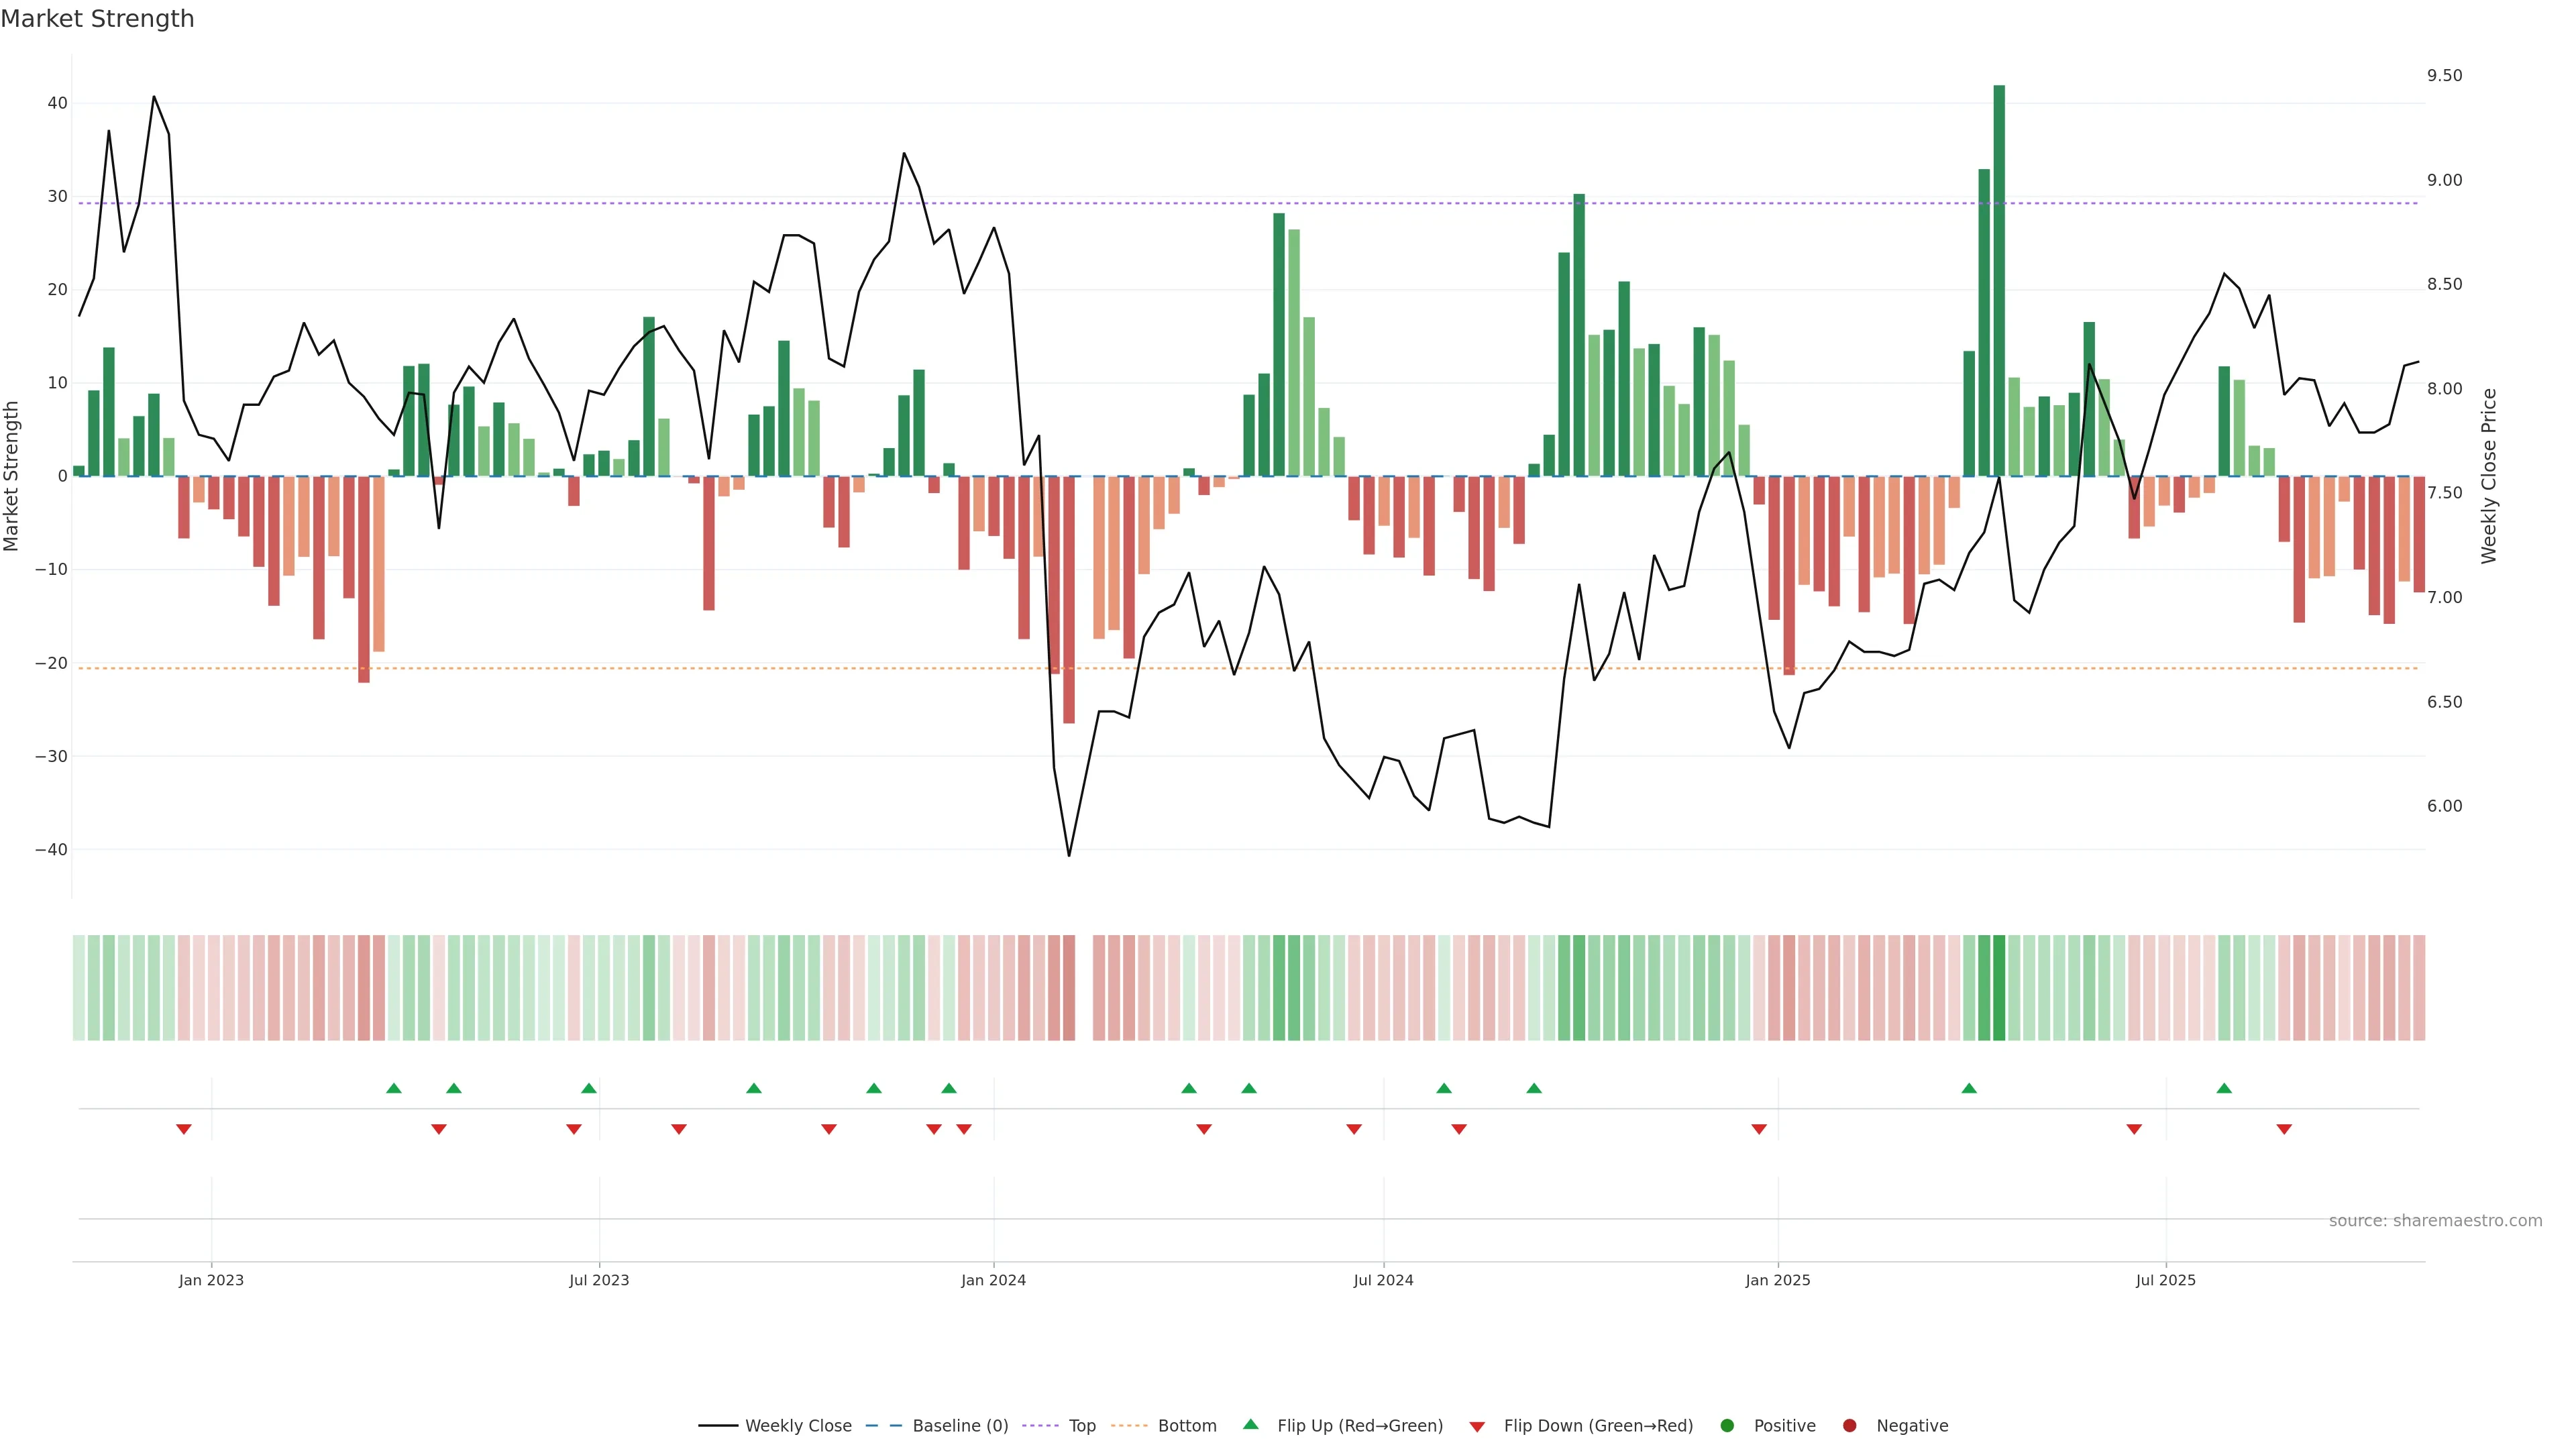Click the Negative red circle legend icon
The width and height of the screenshot is (2576, 1449).
(1849, 1426)
